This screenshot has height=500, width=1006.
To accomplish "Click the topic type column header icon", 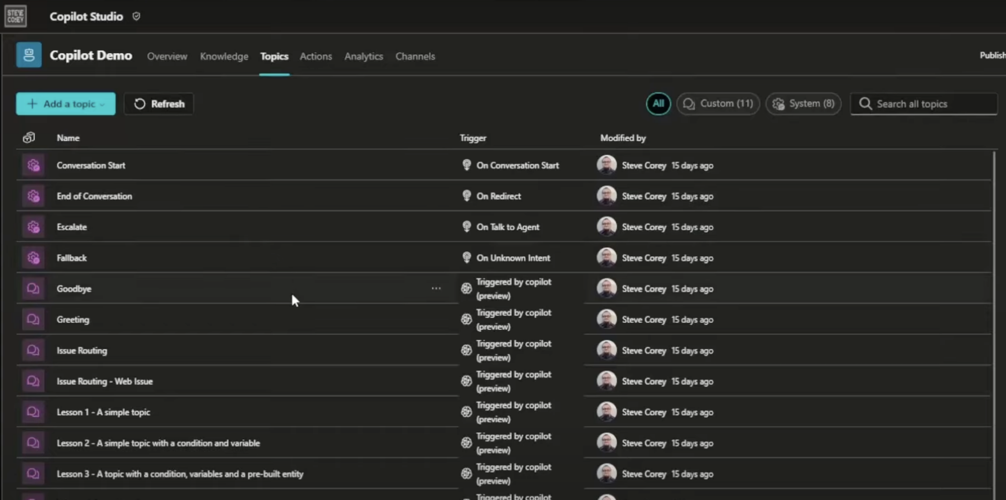I will (x=29, y=138).
